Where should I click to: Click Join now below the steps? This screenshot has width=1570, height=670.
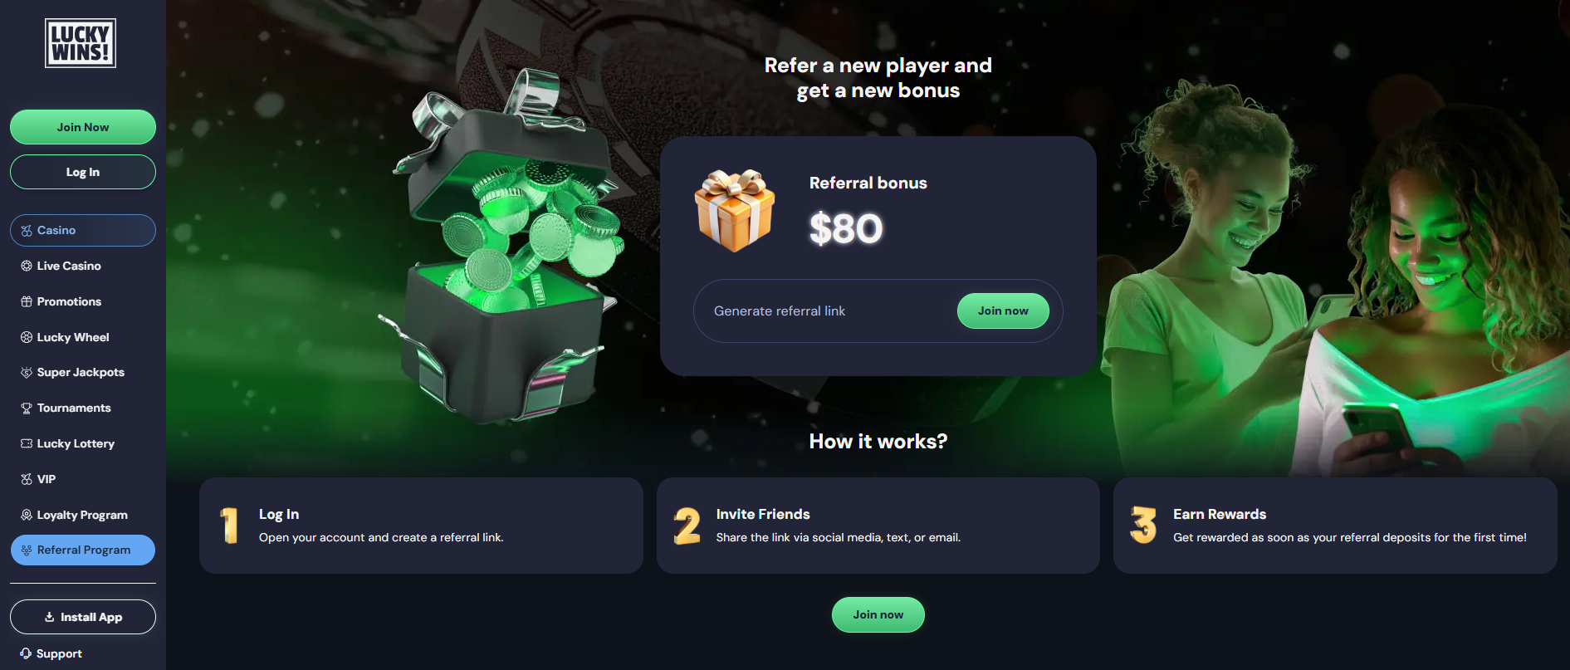[x=878, y=614]
